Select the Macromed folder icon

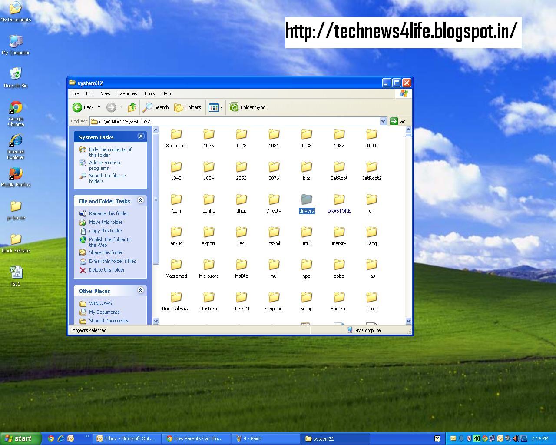pos(176,265)
